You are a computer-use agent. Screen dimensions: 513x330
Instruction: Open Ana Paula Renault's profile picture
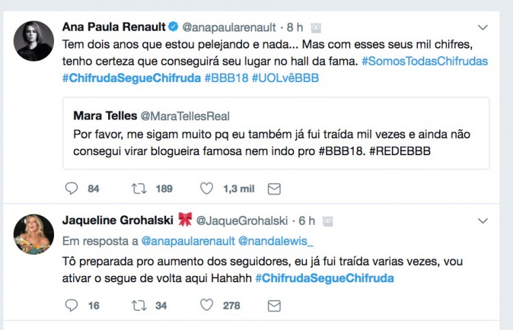[34, 41]
